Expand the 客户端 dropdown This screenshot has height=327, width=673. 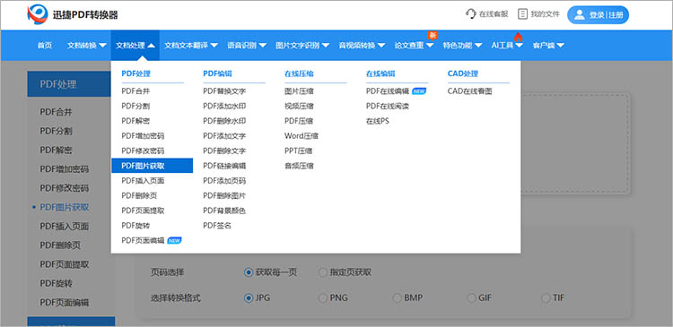point(548,45)
